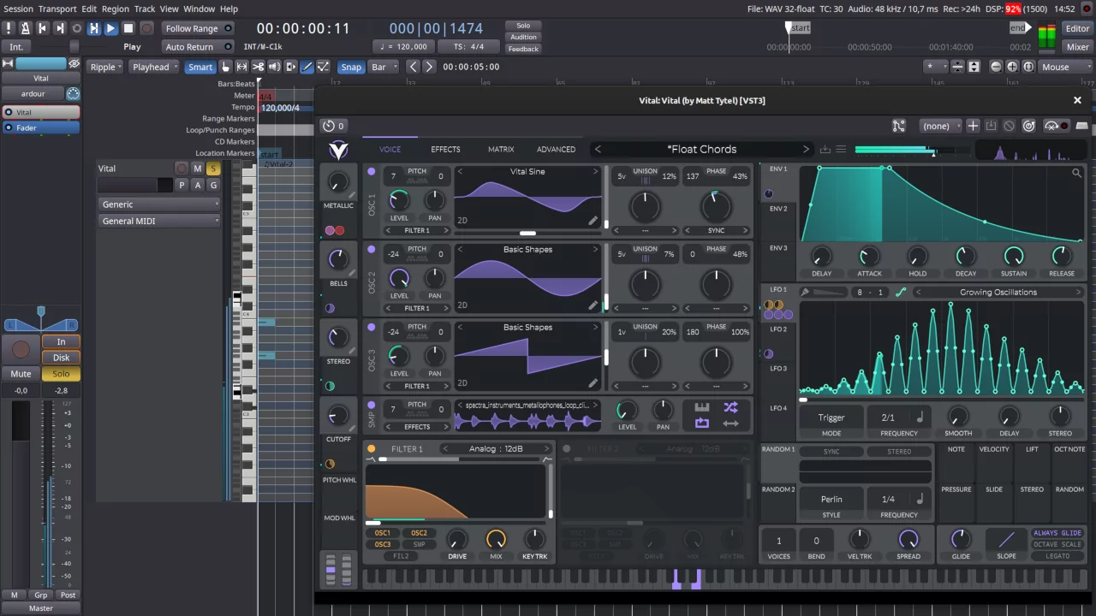Image resolution: width=1096 pixels, height=616 pixels.
Task: Toggle Auto Return option
Action: pos(198,47)
